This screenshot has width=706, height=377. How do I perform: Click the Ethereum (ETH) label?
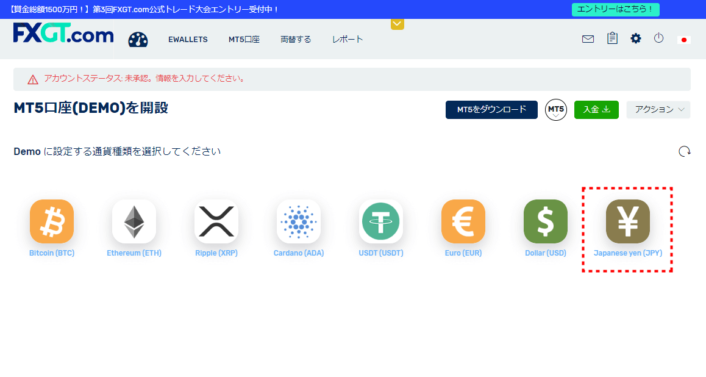click(134, 253)
